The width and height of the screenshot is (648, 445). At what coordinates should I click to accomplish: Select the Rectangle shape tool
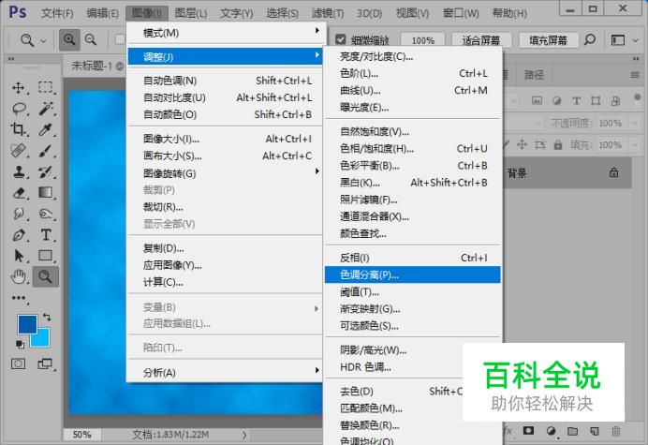(x=46, y=256)
